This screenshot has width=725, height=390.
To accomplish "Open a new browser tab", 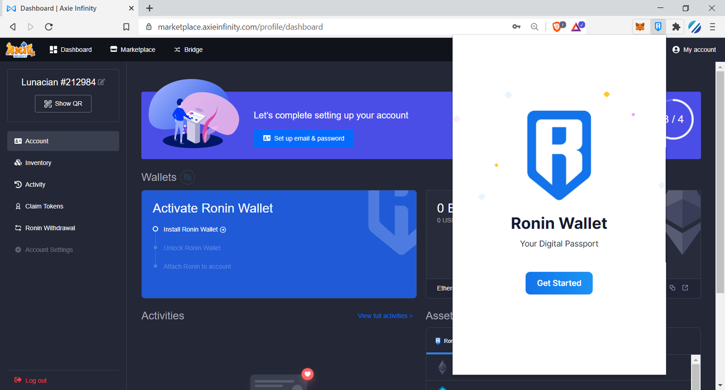I will coord(149,8).
